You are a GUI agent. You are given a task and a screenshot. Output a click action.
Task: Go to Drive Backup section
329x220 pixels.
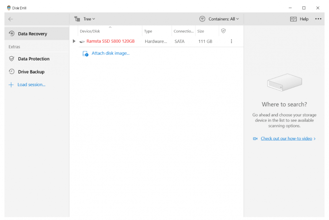point(31,72)
